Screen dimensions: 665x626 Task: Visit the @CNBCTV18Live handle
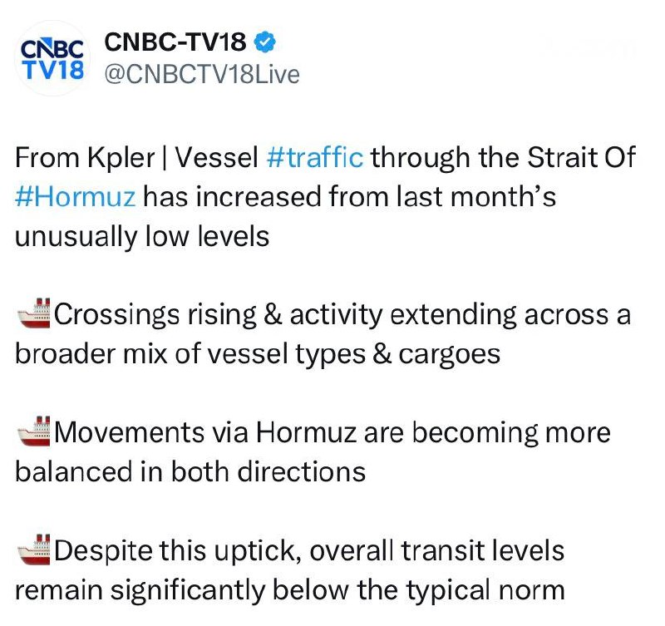click(x=199, y=74)
